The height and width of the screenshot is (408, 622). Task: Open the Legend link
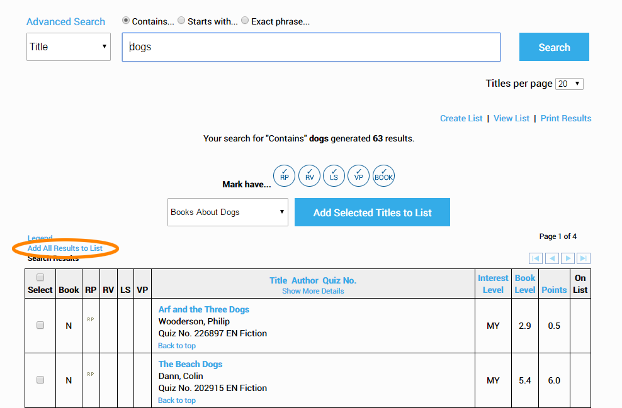tap(40, 238)
